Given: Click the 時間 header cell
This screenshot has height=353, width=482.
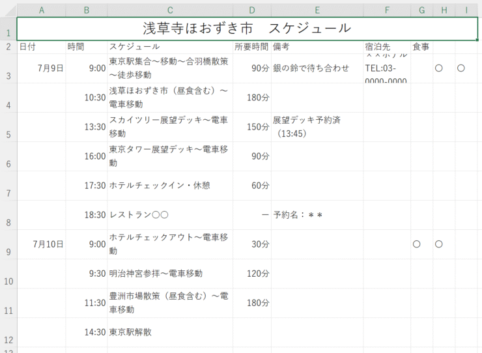Looking at the screenshot, I should 87,47.
